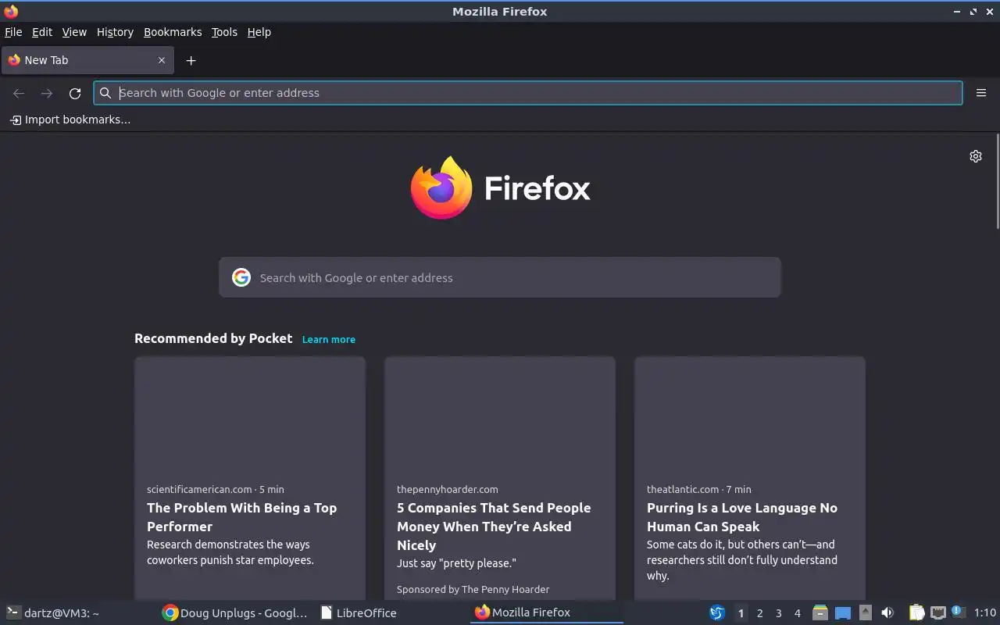Open the clipboard manager tray icon
1000x625 pixels.
916,612
